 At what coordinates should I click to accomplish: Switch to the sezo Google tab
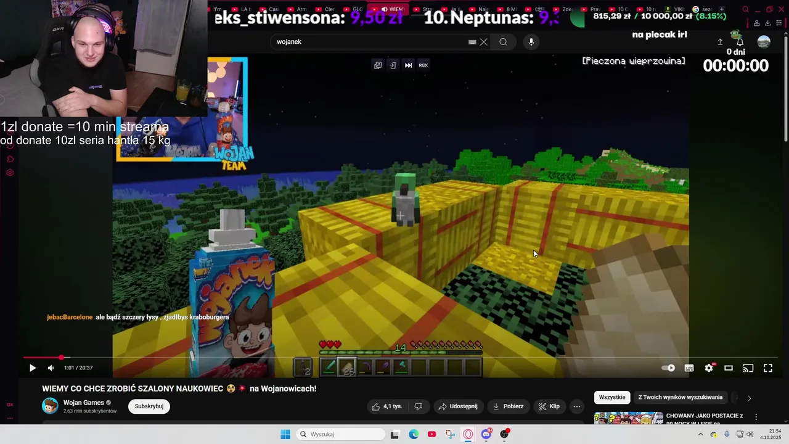click(703, 9)
